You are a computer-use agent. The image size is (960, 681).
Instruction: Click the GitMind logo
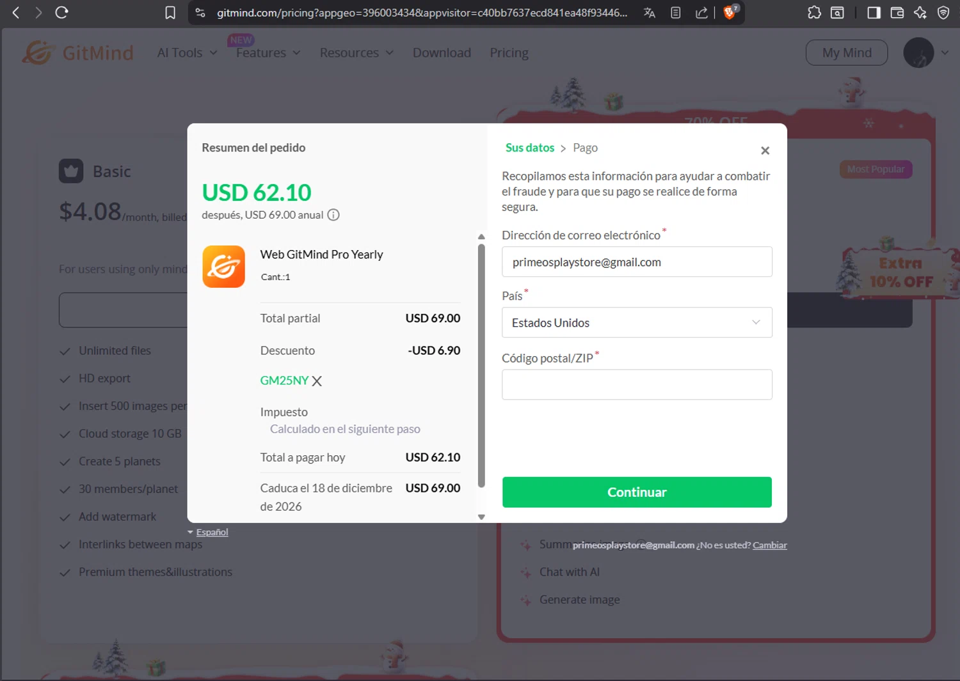click(77, 52)
